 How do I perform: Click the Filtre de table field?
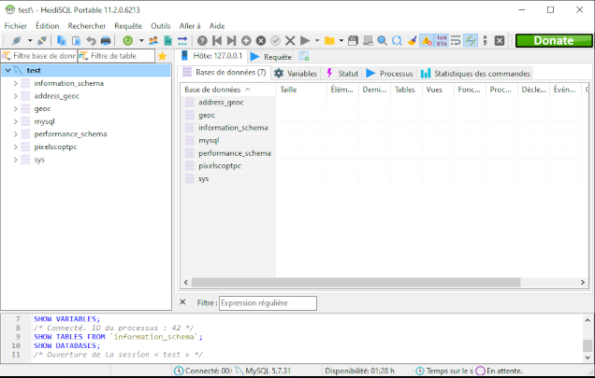117,56
